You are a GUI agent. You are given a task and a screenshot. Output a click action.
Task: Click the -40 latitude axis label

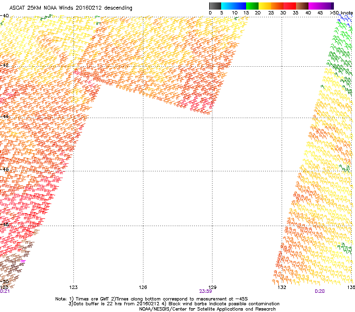point(4,15)
